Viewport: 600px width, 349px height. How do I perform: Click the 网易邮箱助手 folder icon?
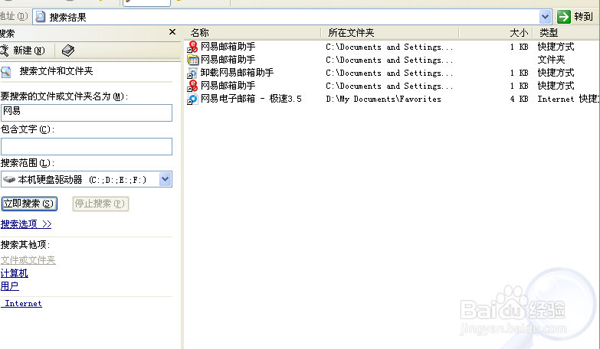(192, 60)
